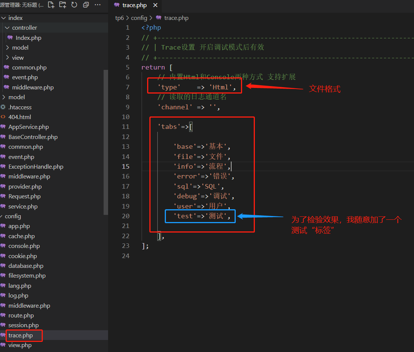Viewport: 414px width, 352px height.
Task: Open app.php in config folder
Action: [x=19, y=226]
